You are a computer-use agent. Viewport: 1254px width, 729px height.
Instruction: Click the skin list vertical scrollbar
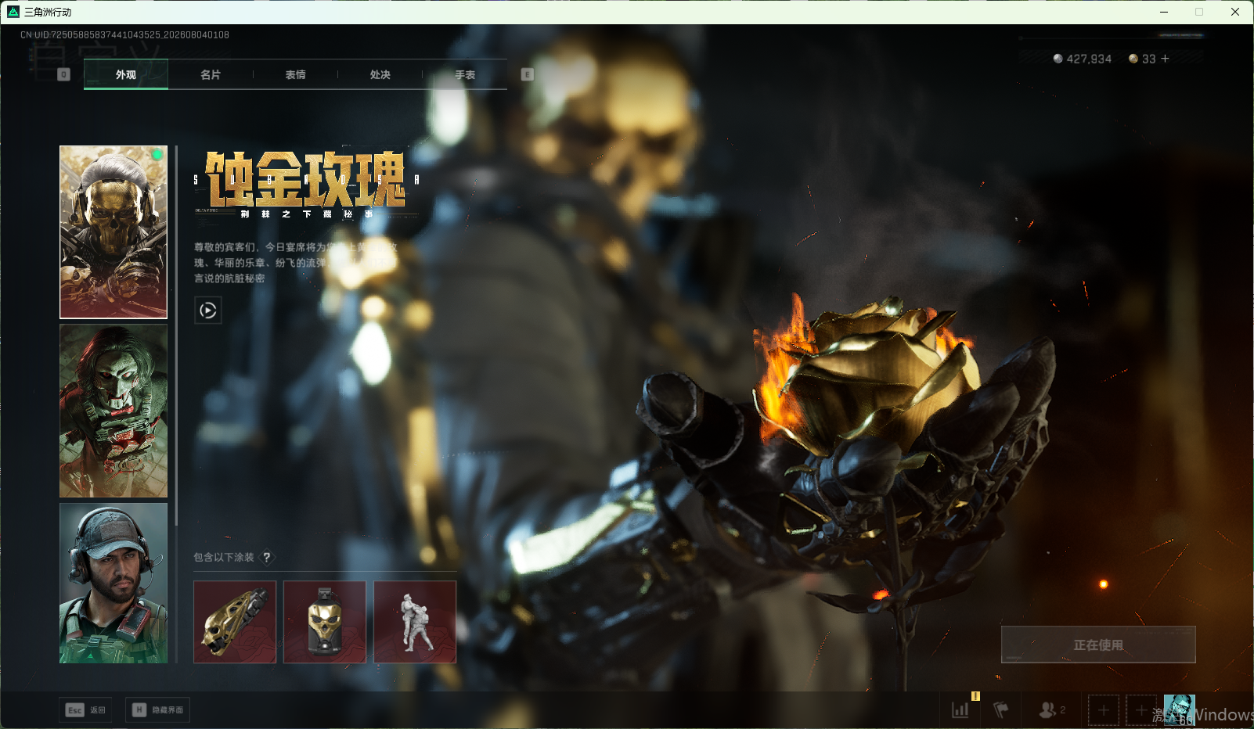[177, 336]
